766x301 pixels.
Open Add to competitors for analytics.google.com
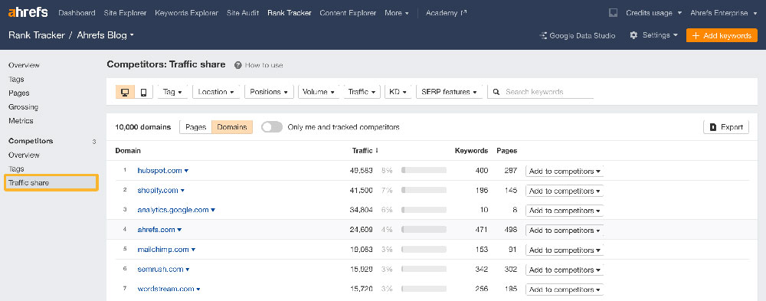click(x=565, y=211)
